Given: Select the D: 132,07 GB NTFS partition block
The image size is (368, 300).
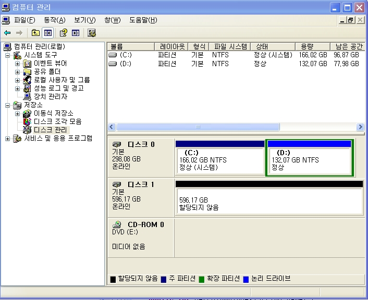Looking at the screenshot, I should click(309, 157).
